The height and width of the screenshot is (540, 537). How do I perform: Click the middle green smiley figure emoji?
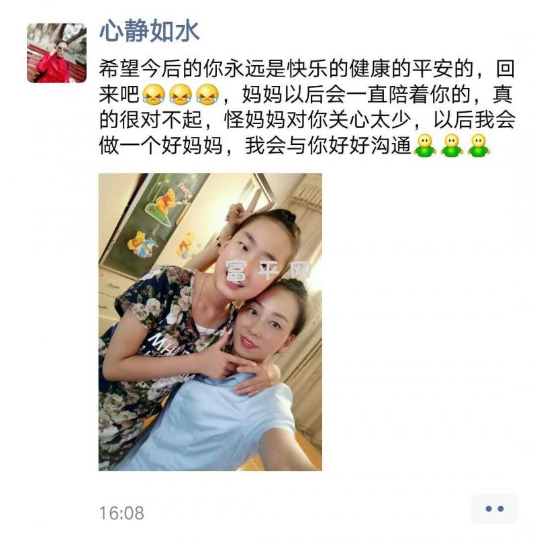pos(452,146)
